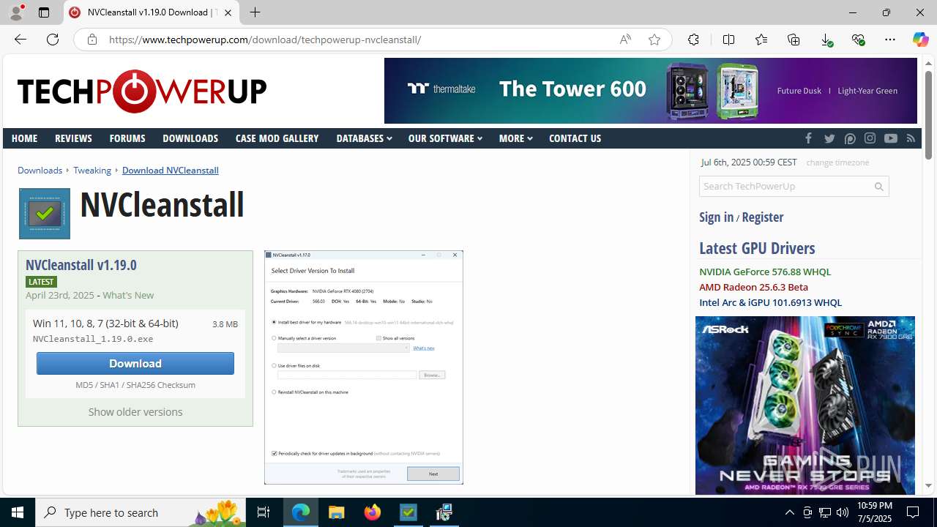
Task: Open Browser essentials icon
Action: click(x=859, y=40)
